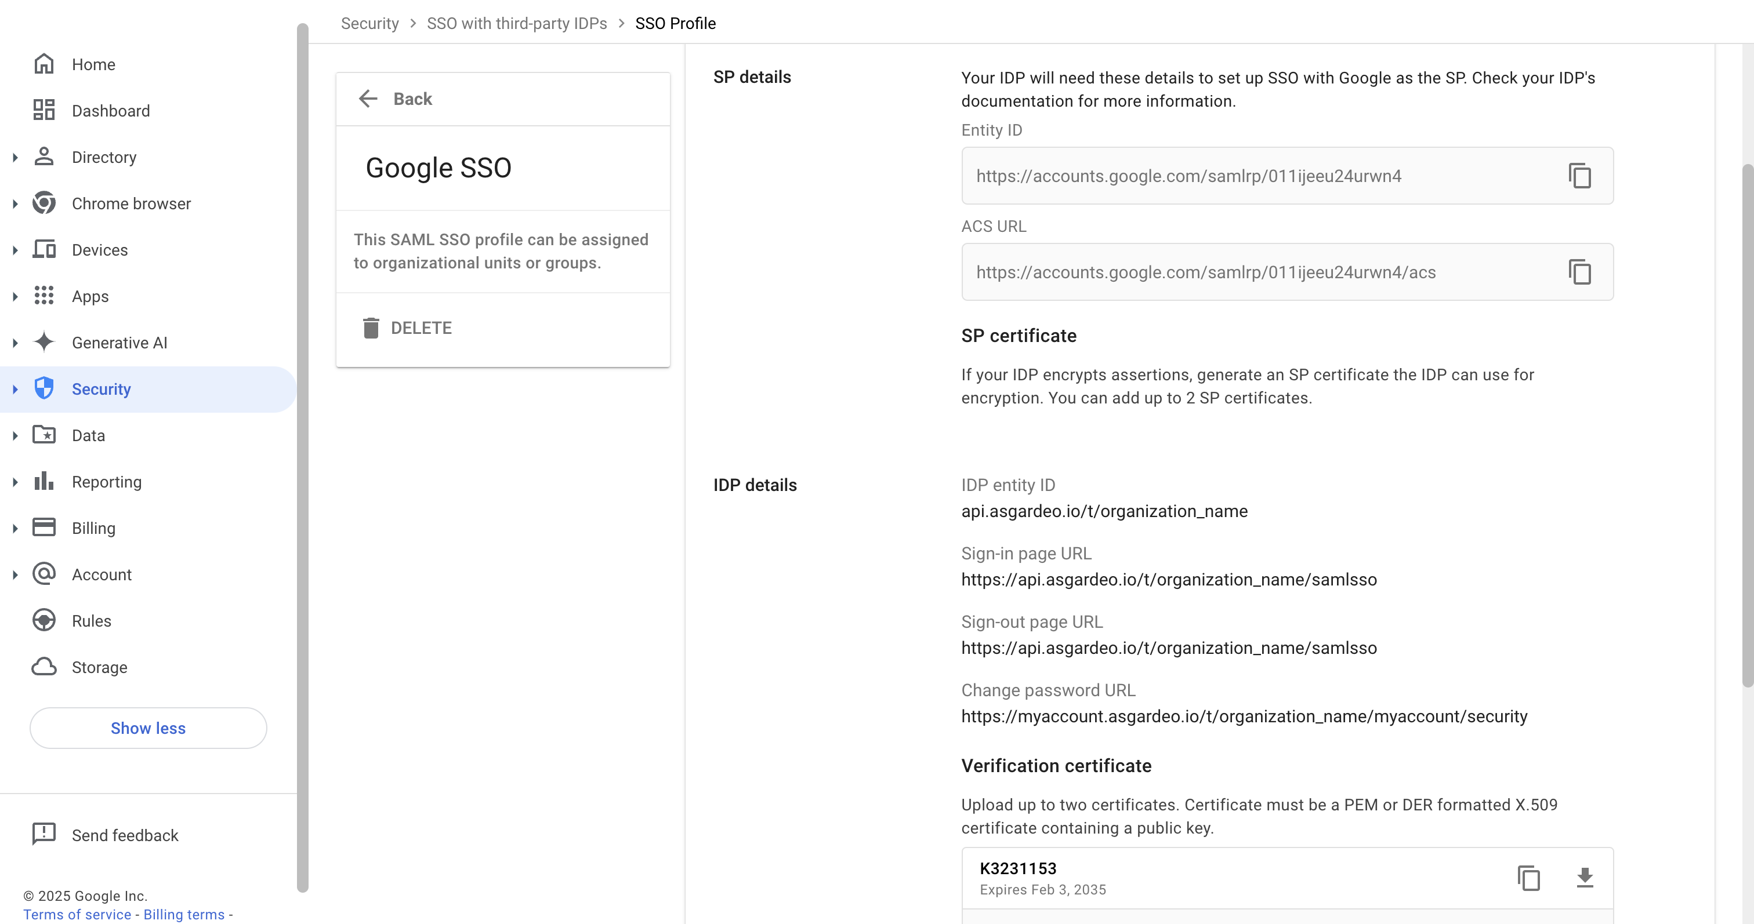Click the Devices icon in sidebar
This screenshot has width=1754, height=924.
tap(44, 249)
